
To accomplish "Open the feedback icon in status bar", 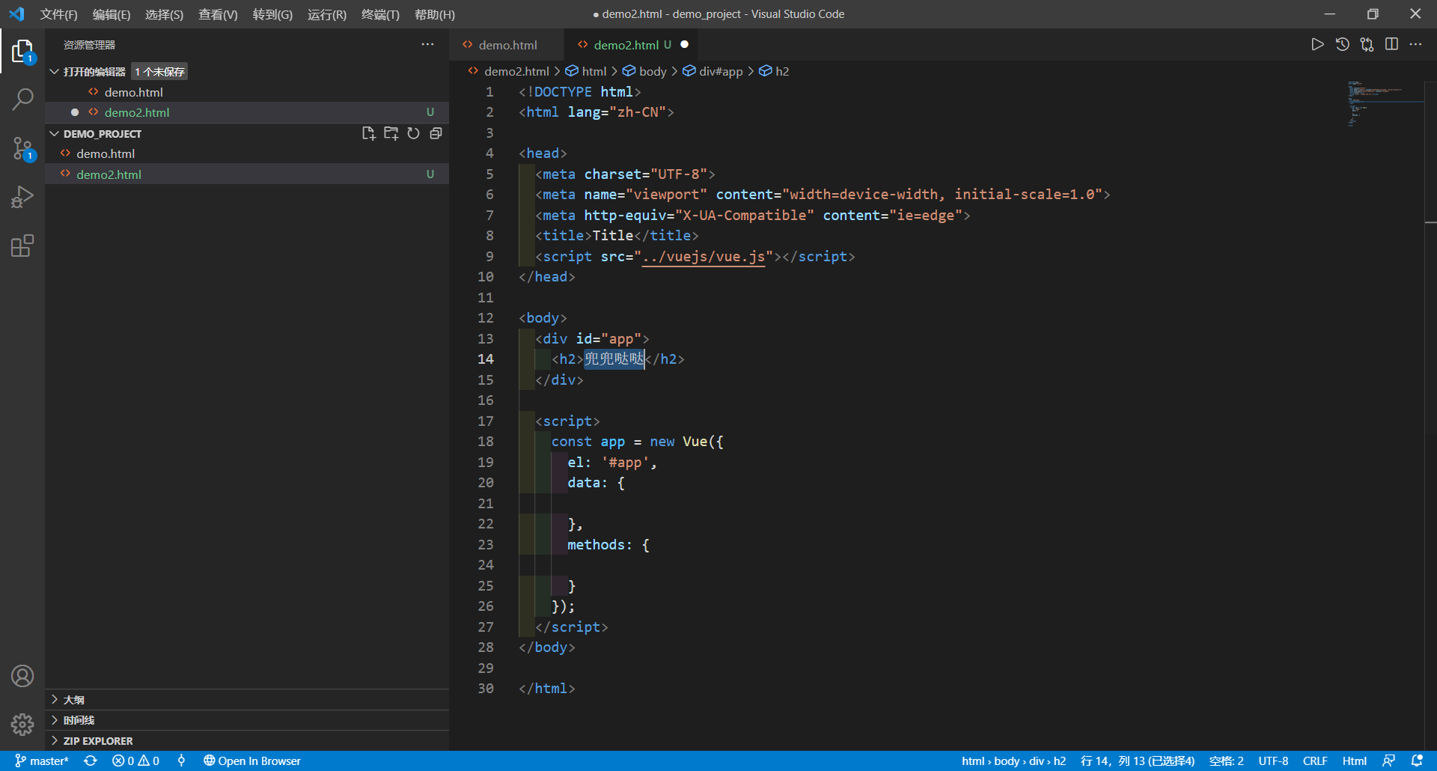I will pos(1388,761).
